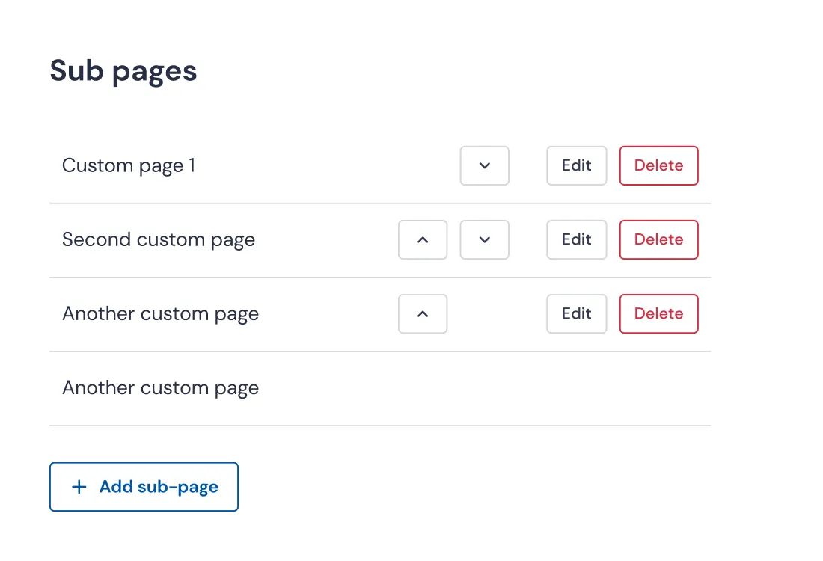823x561 pixels.
Task: Edit Custom page 1
Action: point(576,165)
